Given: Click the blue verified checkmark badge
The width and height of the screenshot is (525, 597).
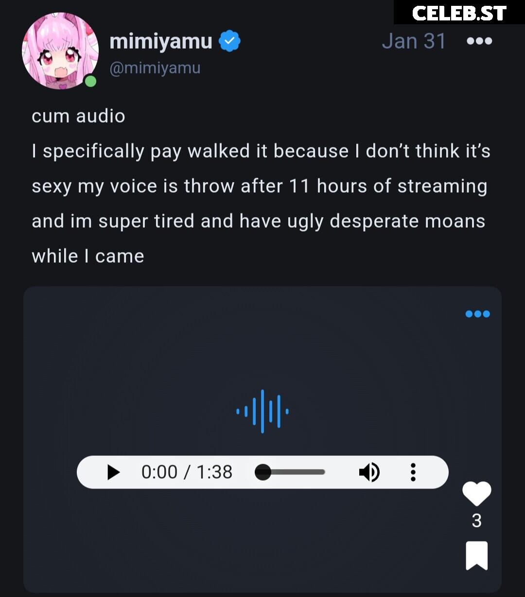Looking at the screenshot, I should pyautogui.click(x=229, y=41).
